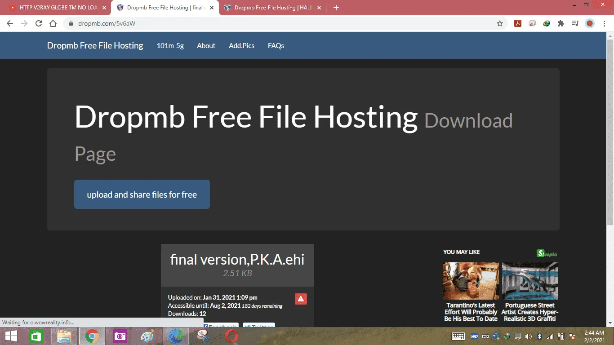
Task: View site information via the padlock
Action: coord(71,23)
